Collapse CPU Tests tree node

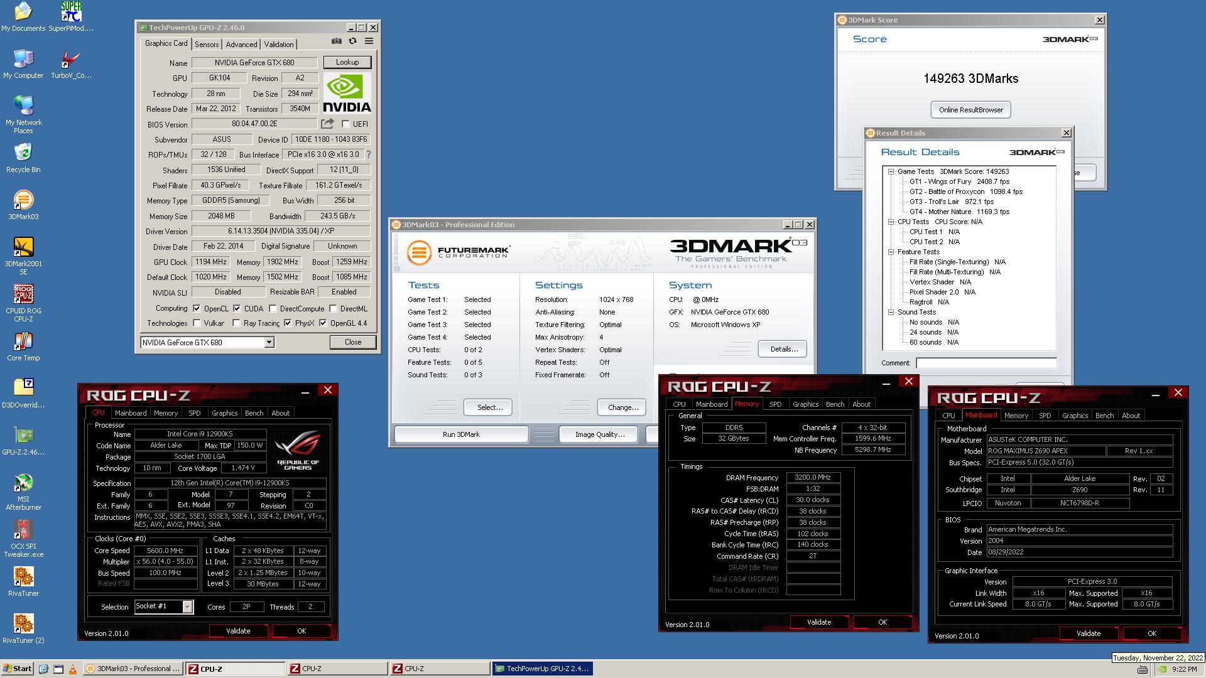coord(891,222)
